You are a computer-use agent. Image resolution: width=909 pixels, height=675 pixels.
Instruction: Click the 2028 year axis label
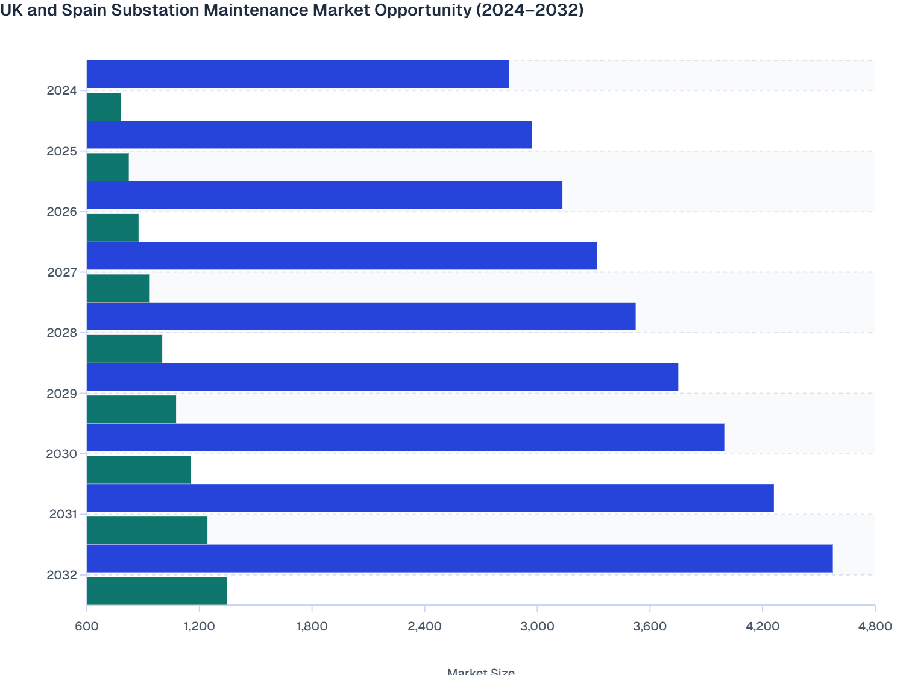pyautogui.click(x=62, y=332)
